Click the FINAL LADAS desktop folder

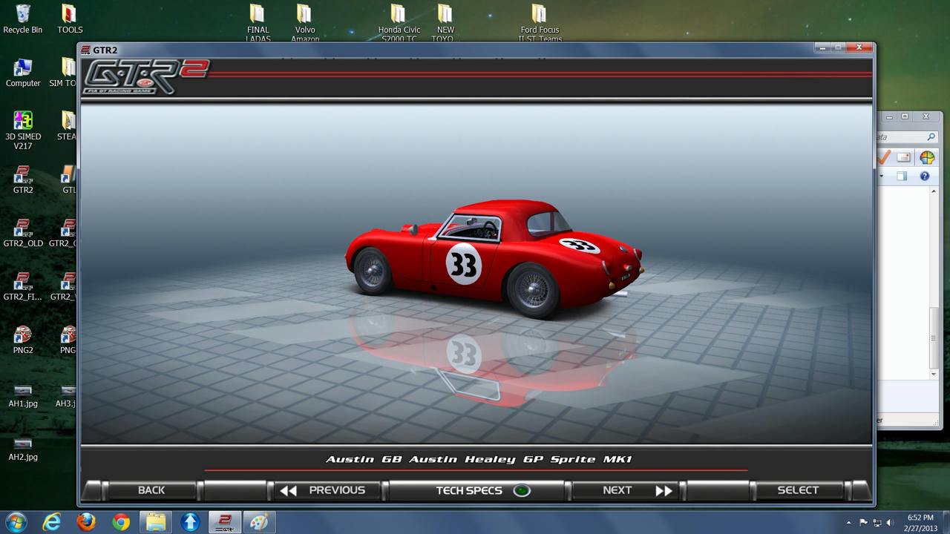(258, 22)
